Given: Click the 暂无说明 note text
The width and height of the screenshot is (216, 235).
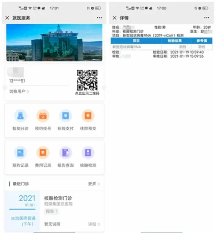Looking at the screenshot, I should click(x=52, y=224).
